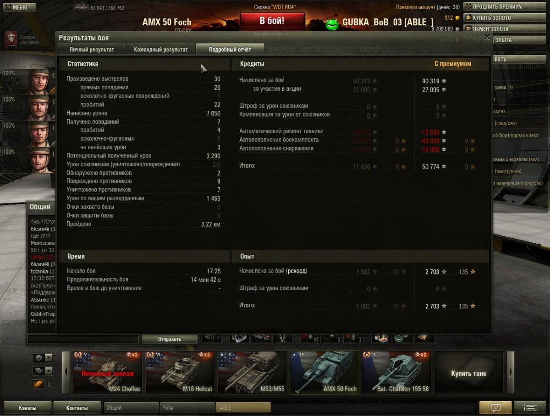Screen dimensions: 550x416
Task: Click the С премиумом column header
Action: click(453, 64)
